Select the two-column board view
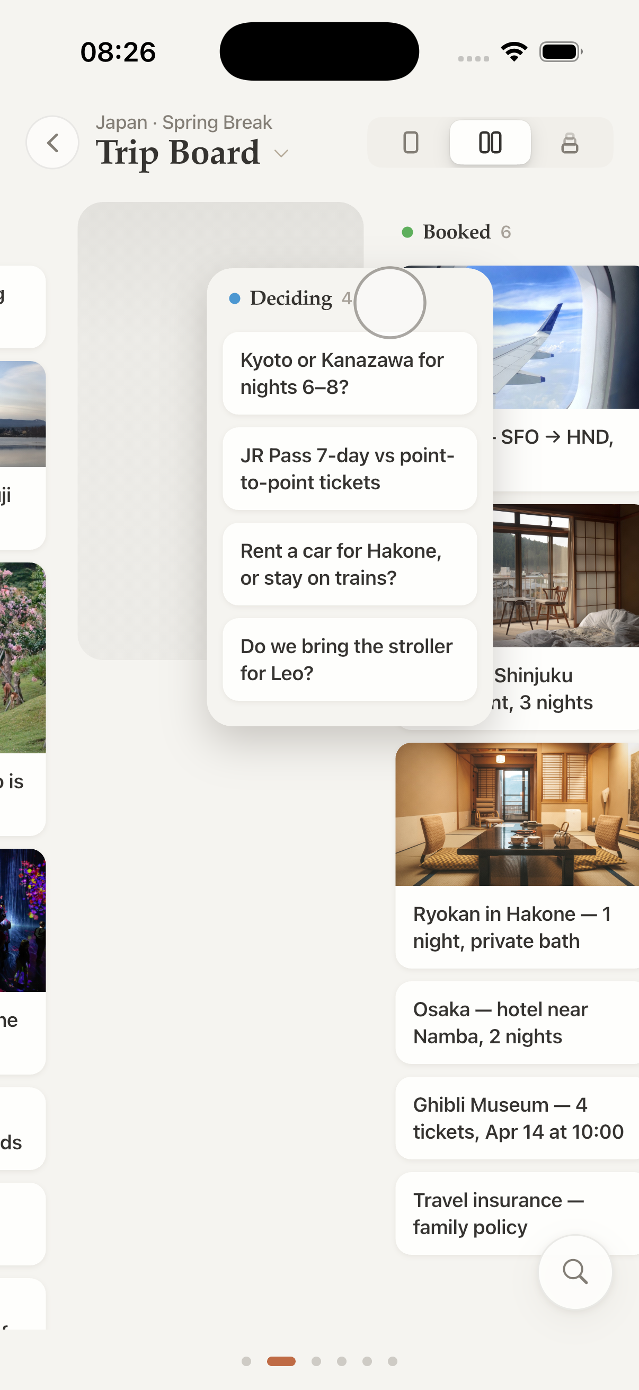The image size is (639, 1390). pos(490,143)
